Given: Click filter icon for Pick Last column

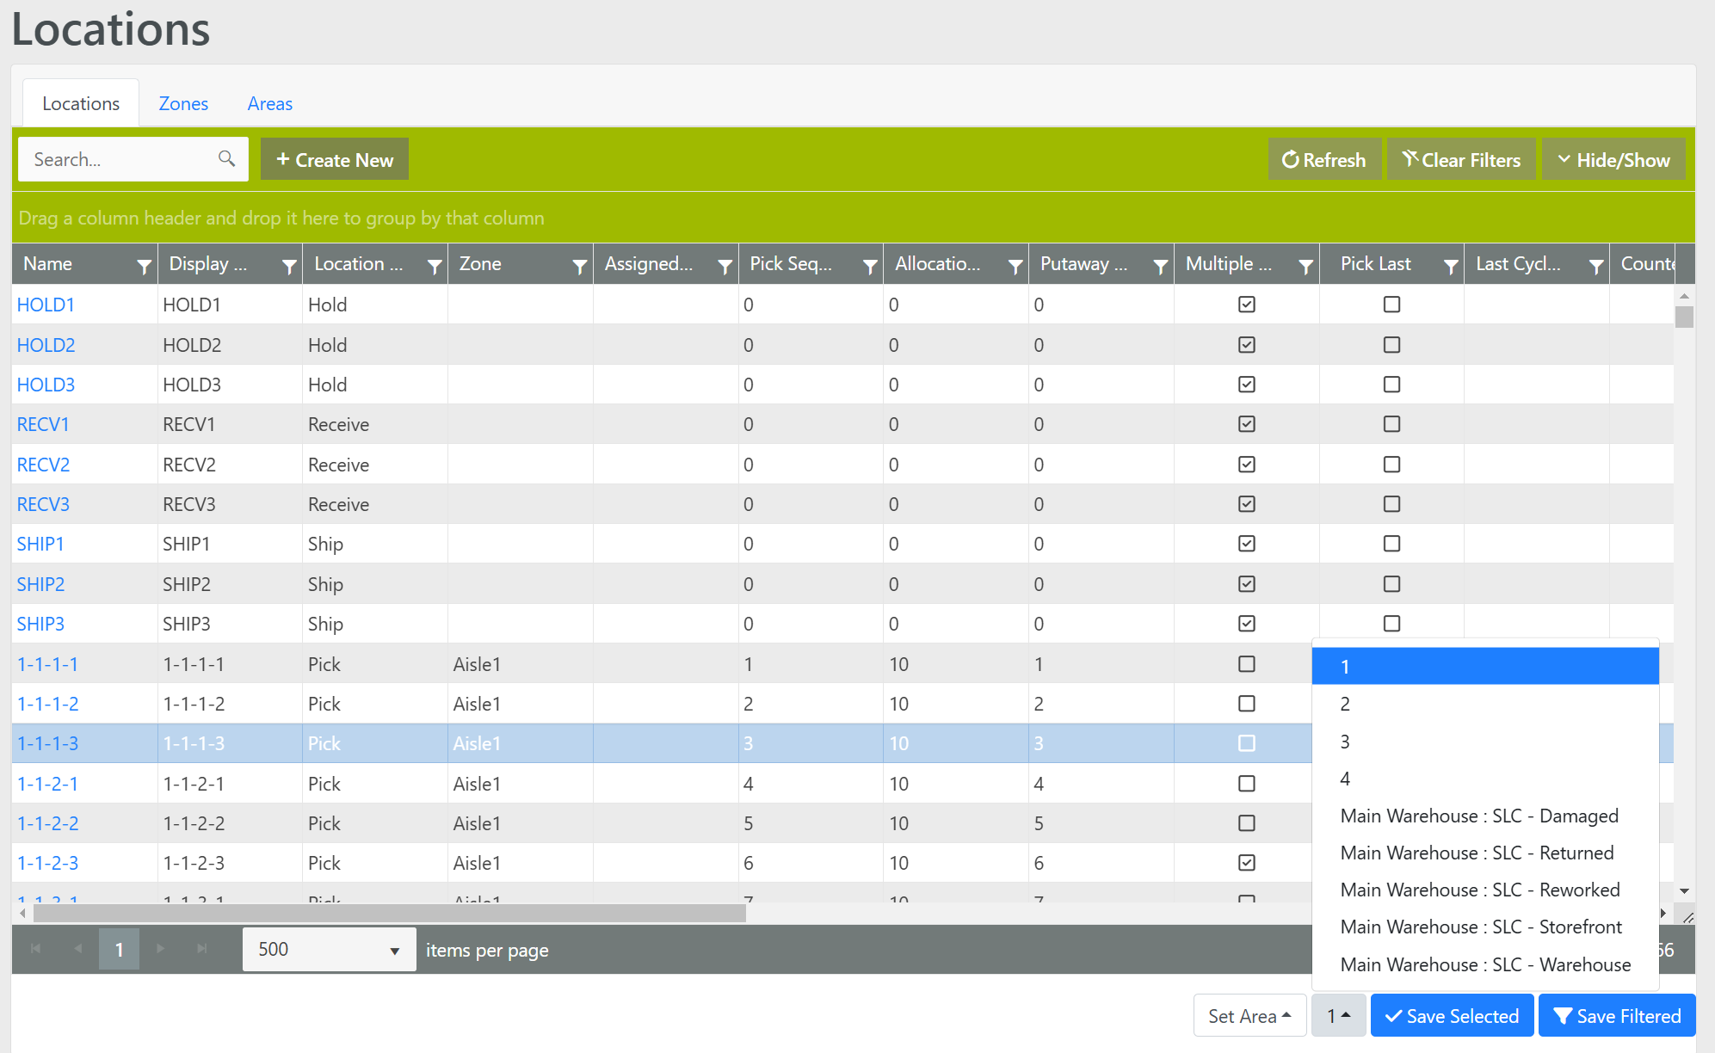Looking at the screenshot, I should (x=1451, y=267).
